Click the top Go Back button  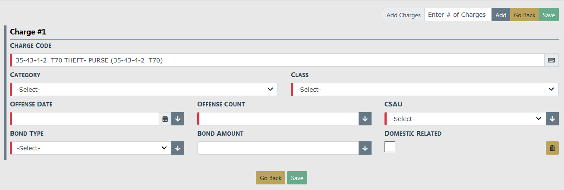[524, 15]
